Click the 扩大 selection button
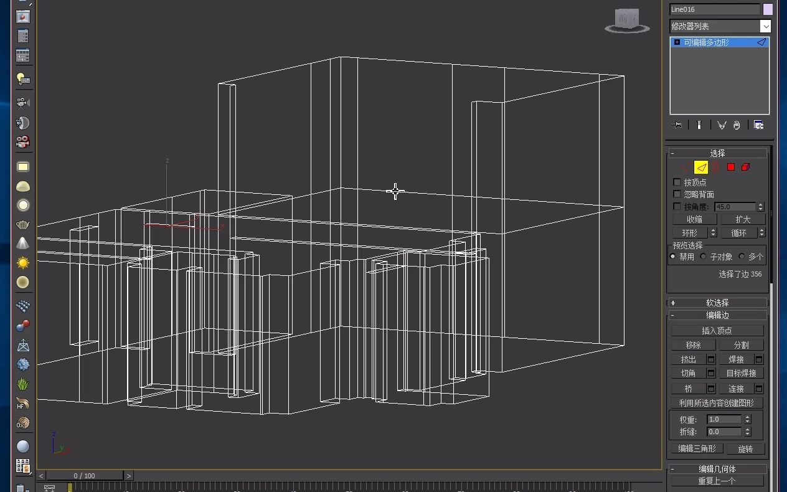This screenshot has height=492, width=787. point(742,219)
